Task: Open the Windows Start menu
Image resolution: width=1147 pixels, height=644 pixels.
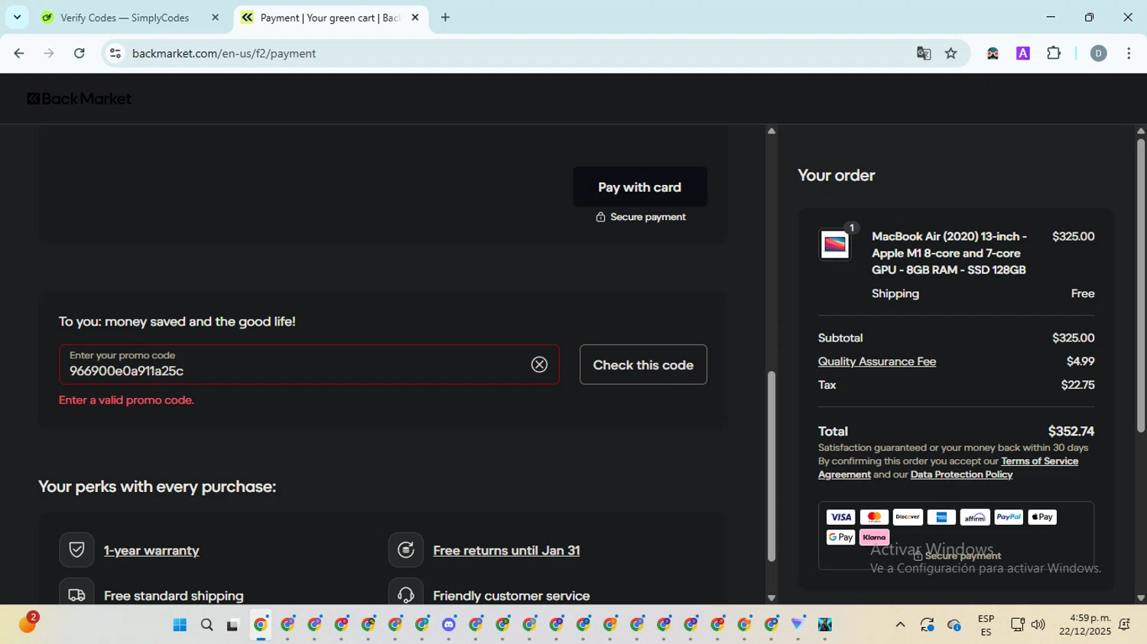Action: pos(180,625)
